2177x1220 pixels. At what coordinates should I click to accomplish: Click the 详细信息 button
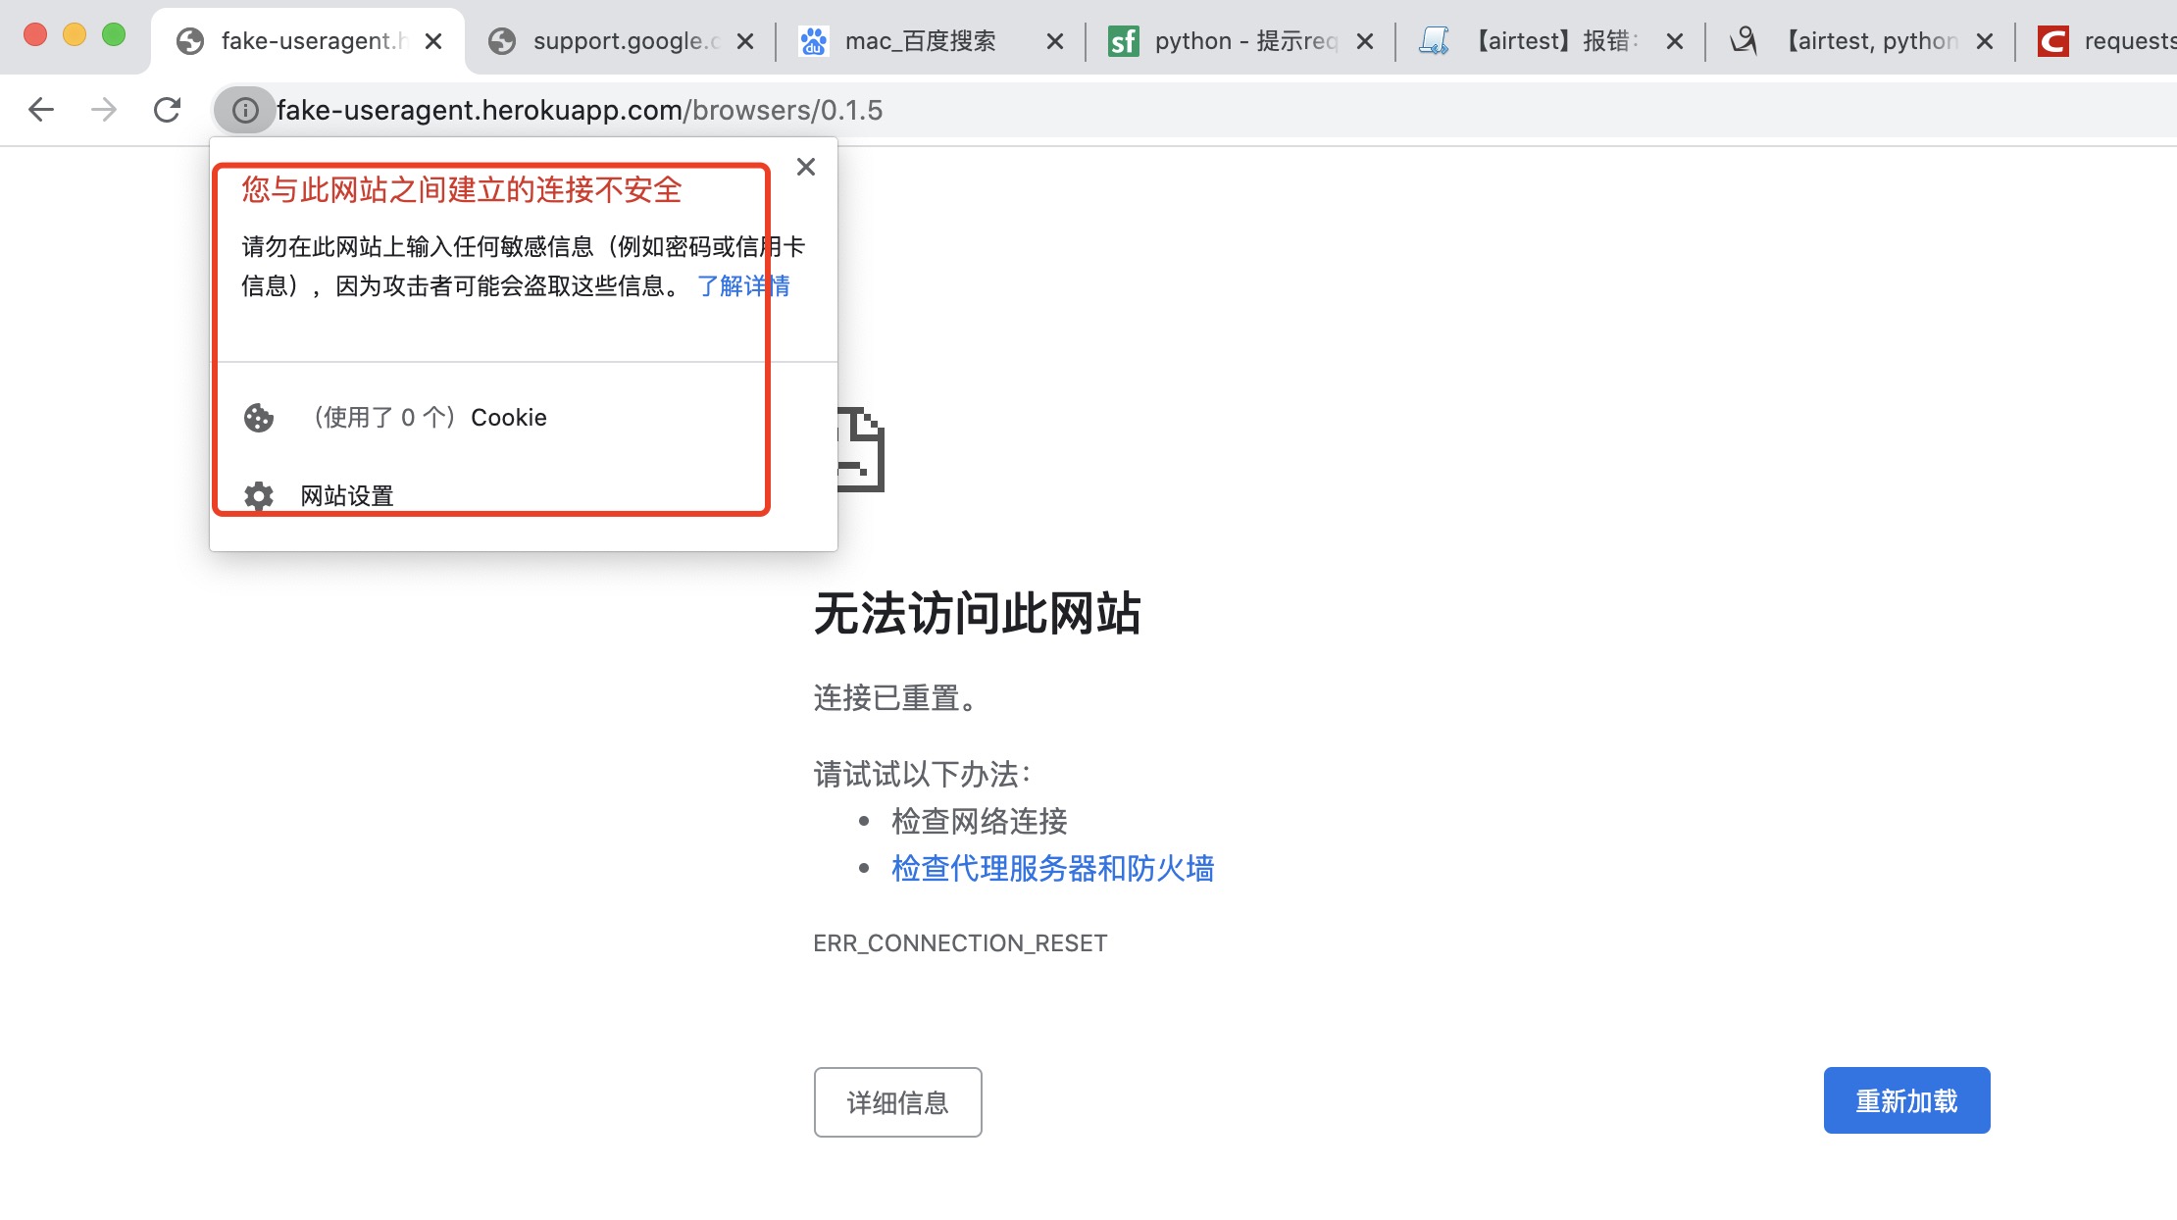click(x=897, y=1102)
